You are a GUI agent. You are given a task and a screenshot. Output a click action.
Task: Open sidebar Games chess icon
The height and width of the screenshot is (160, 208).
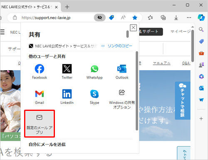(x=201, y=65)
